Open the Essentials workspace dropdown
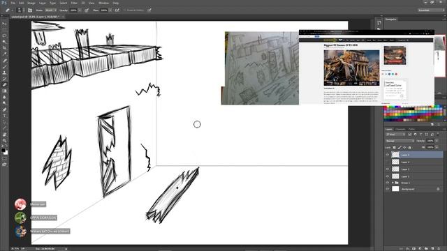 point(431,10)
